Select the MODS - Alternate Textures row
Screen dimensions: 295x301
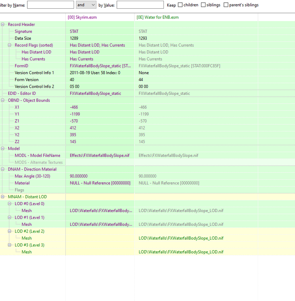(x=39, y=163)
